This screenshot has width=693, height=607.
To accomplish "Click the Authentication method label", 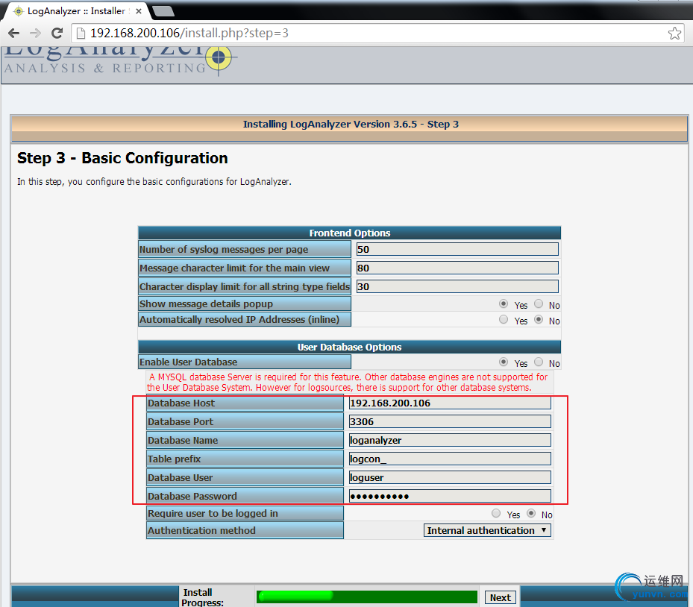I will tap(201, 530).
